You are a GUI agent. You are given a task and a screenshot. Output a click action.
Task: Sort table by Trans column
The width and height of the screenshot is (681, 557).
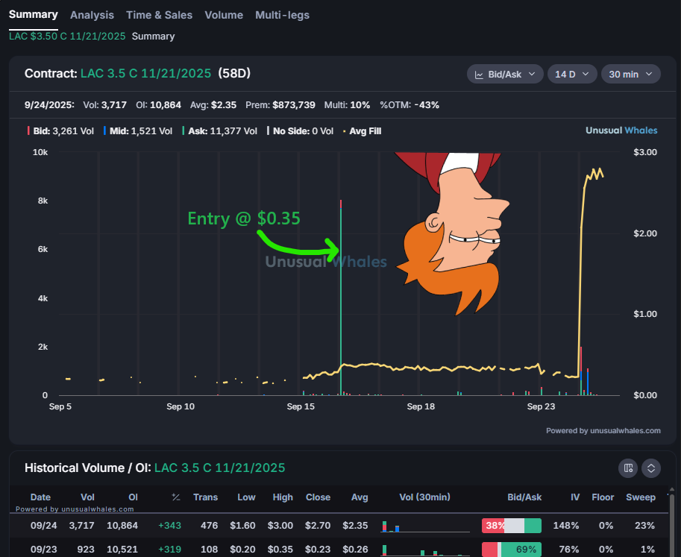click(x=205, y=497)
